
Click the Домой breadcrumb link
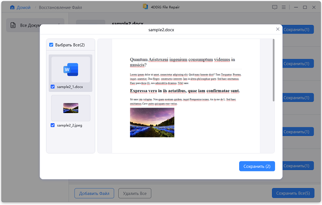23,7
